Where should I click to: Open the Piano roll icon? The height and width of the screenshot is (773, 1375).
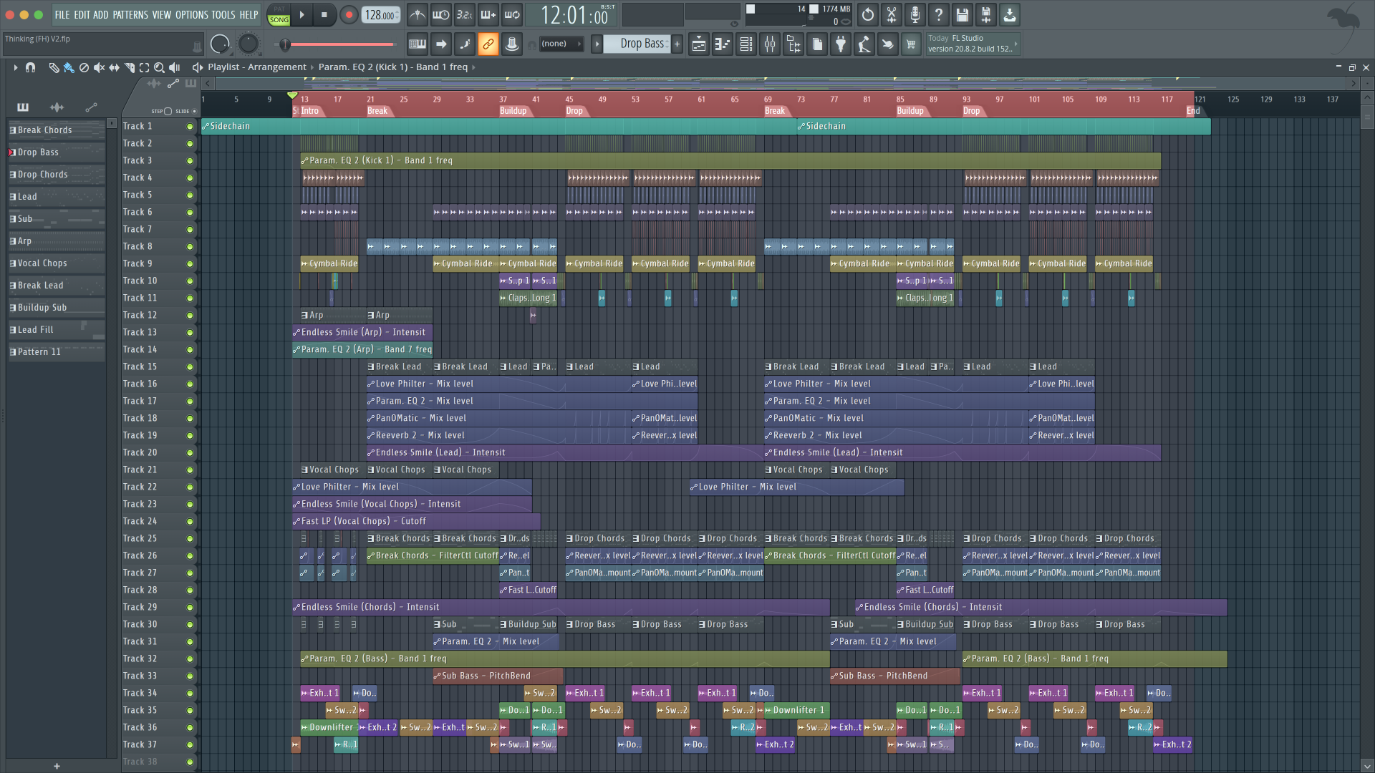point(723,44)
